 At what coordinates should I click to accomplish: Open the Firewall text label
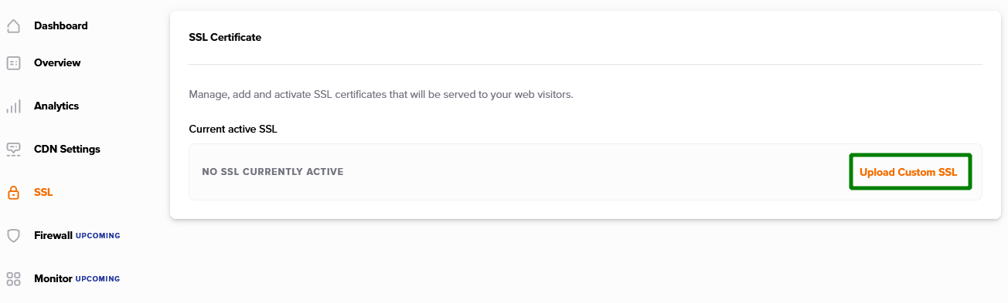(x=53, y=235)
